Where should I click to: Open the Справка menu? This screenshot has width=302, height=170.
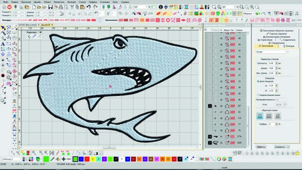pos(125,2)
